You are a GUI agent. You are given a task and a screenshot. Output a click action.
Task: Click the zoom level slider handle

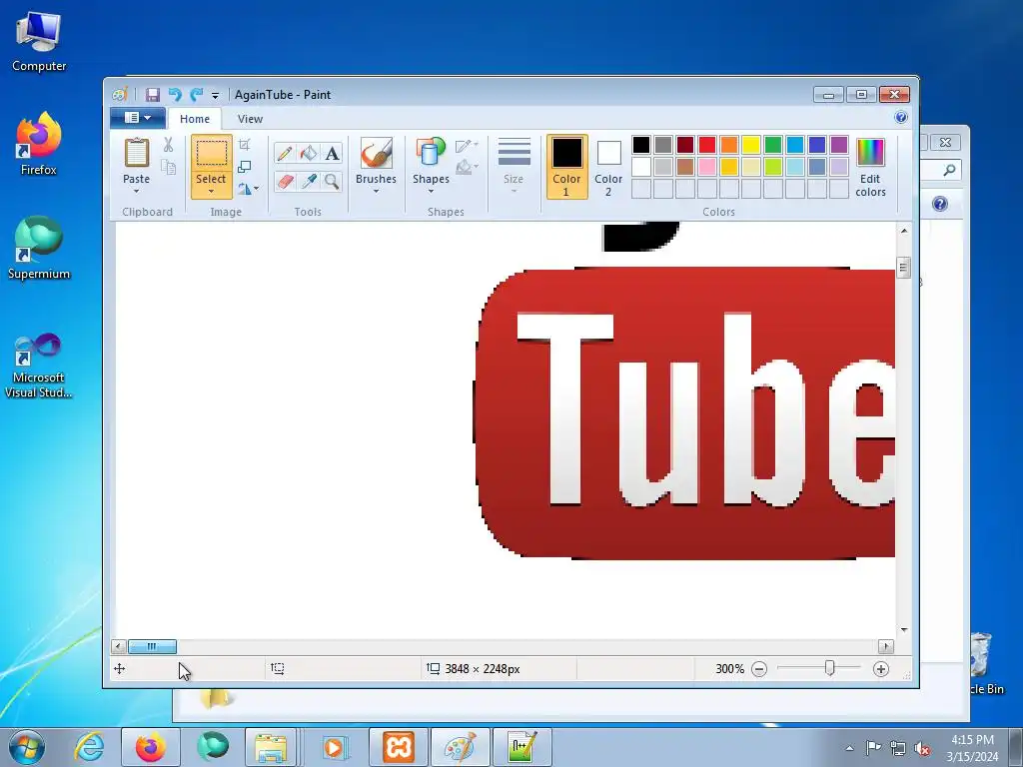click(x=829, y=668)
